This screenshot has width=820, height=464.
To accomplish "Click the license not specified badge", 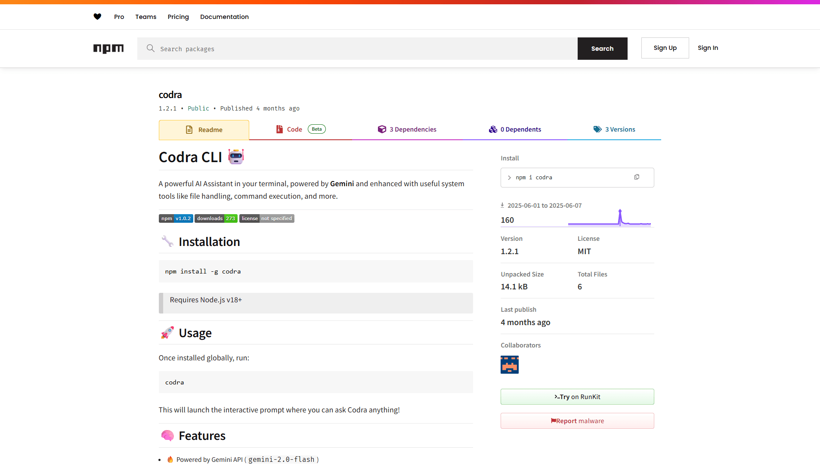I will pos(266,218).
